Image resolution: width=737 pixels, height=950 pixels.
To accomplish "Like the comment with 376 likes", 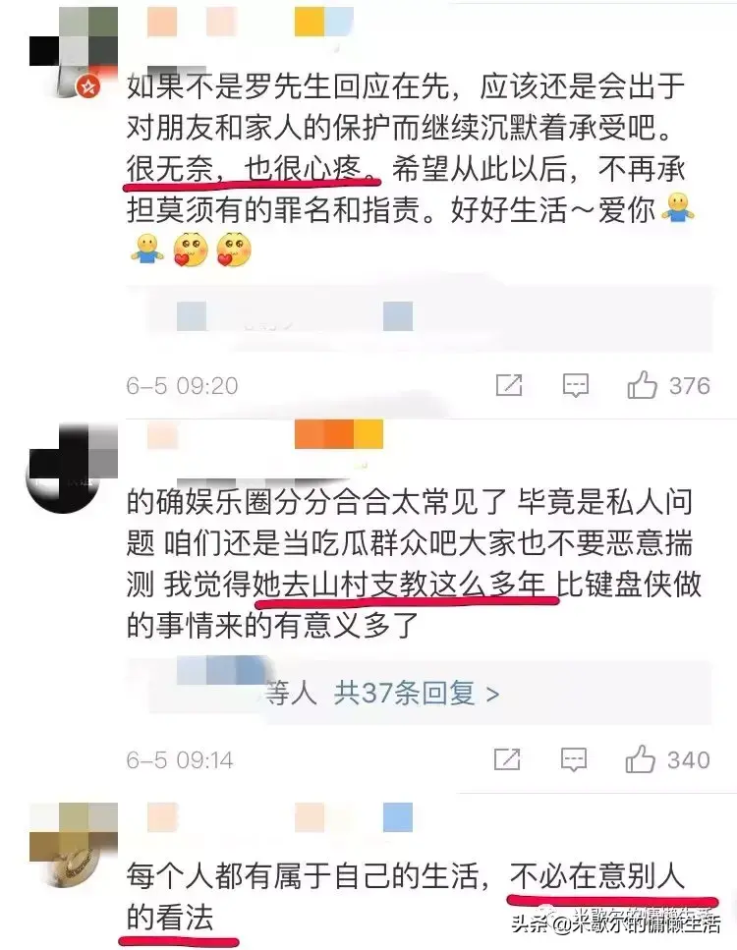I will 642,385.
